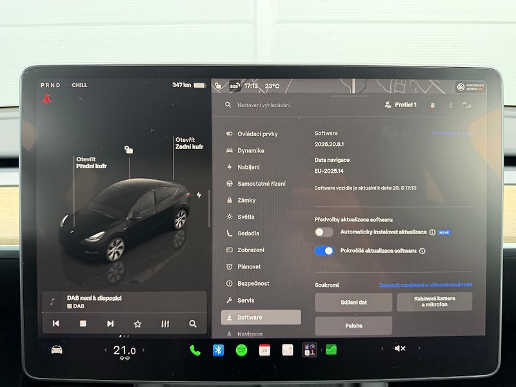Open the Bluetooth app in dock
This screenshot has height=387, width=516.
(218, 350)
